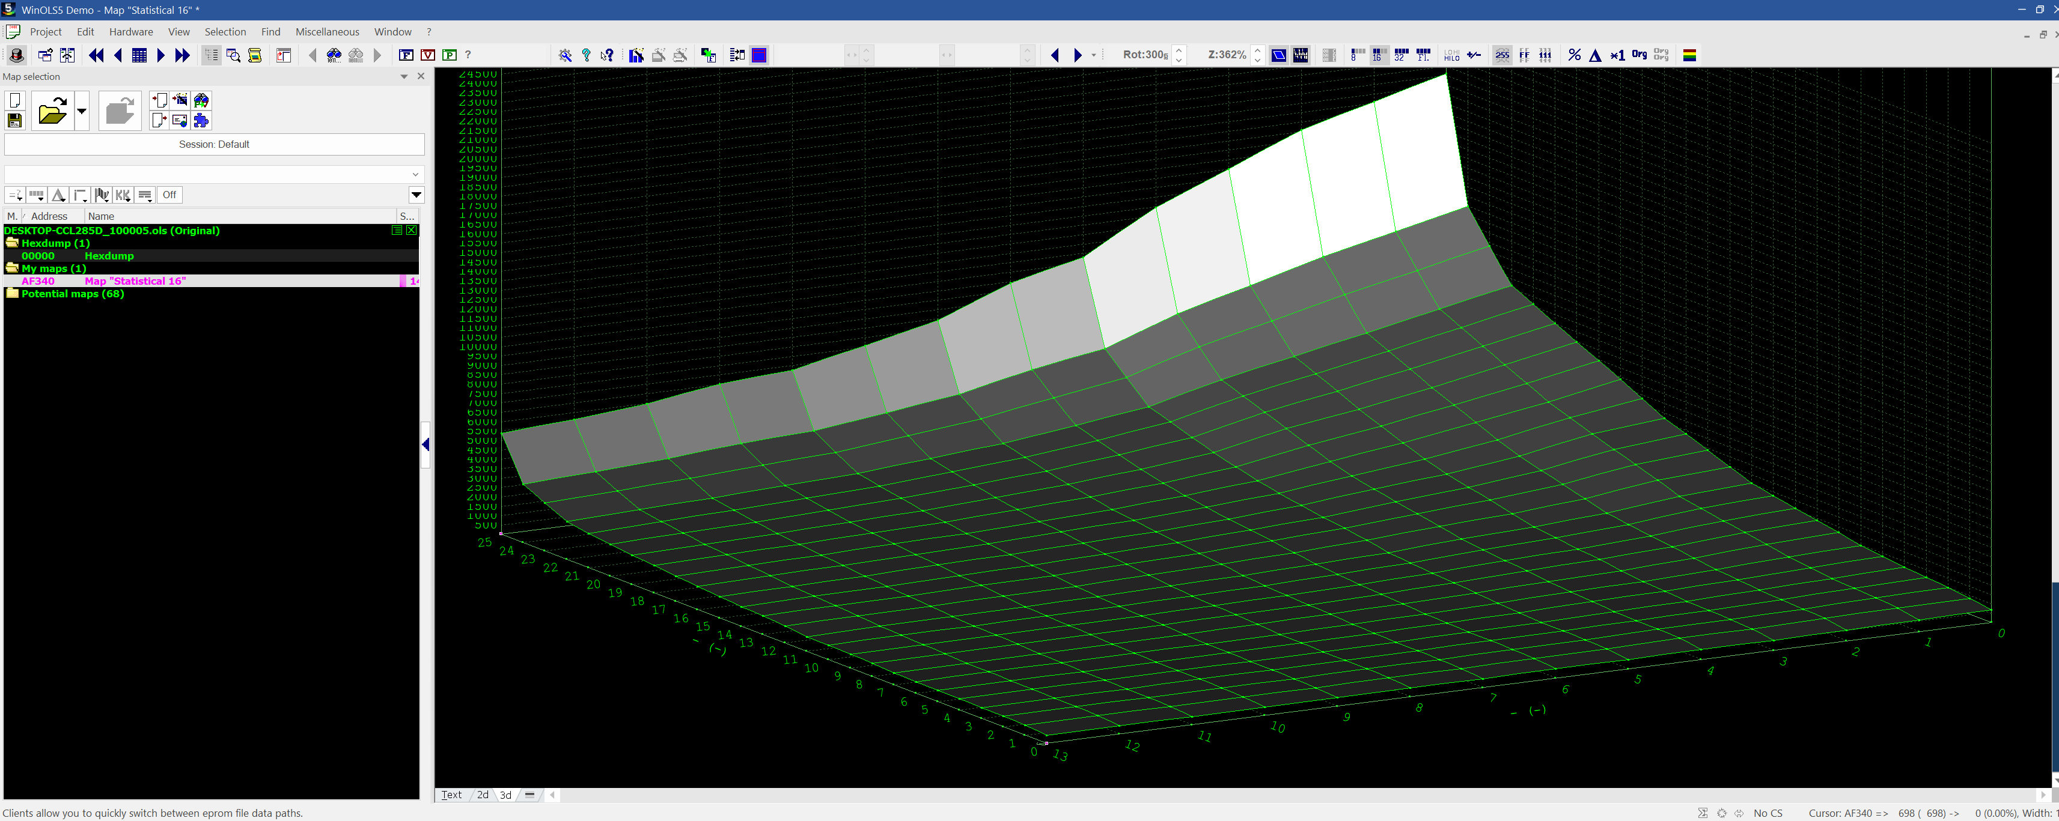Viewport: 2059px width, 821px height.
Task: Click the context help pointer icon
Action: coord(608,55)
